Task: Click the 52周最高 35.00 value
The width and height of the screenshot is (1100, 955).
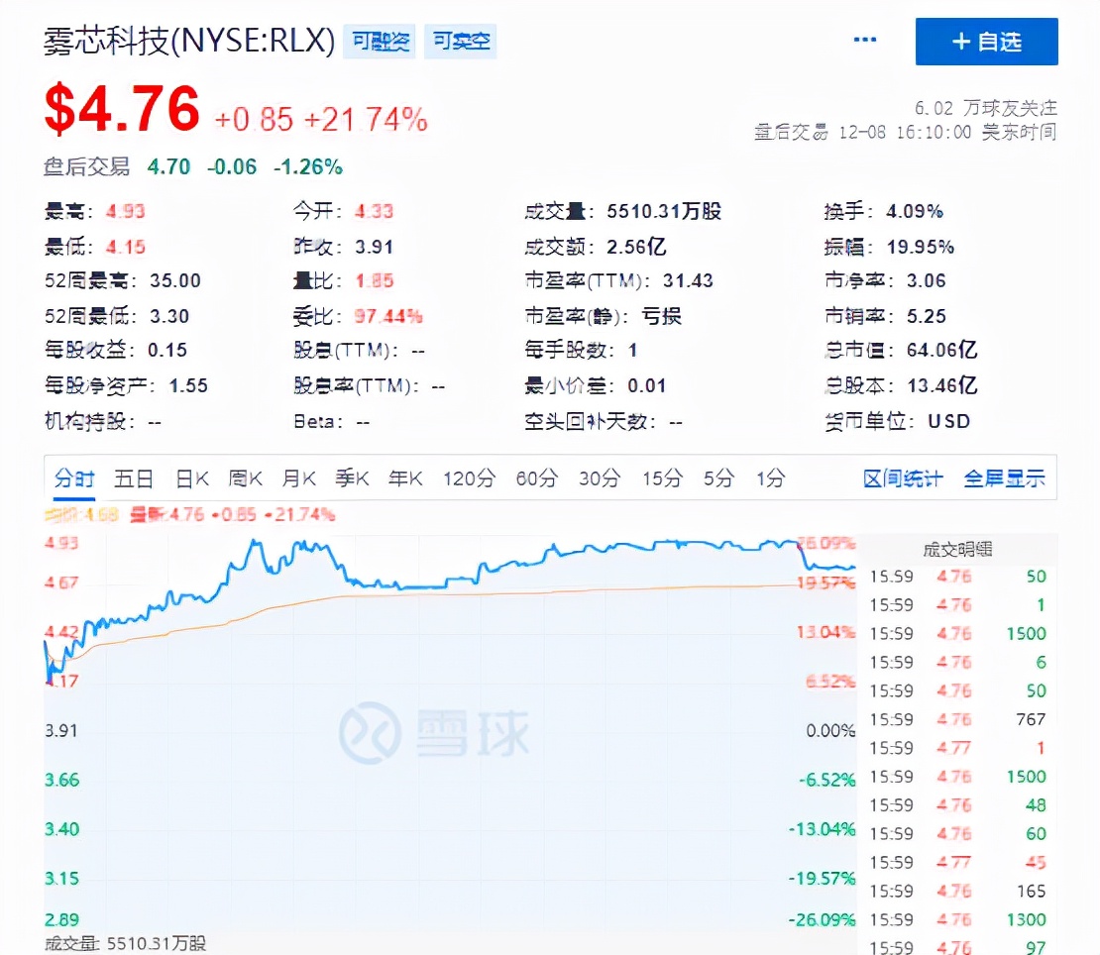Action: click(174, 281)
